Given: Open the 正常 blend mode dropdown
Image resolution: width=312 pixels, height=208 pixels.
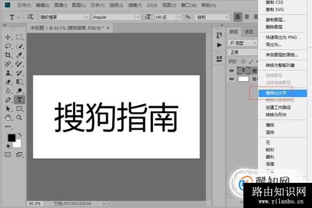Looking at the screenshot, I should coord(243,52).
